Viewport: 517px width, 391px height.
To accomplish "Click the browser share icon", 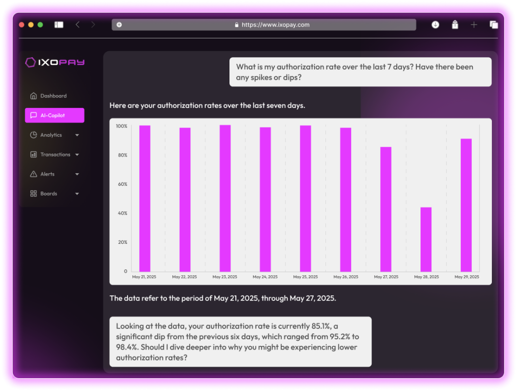I will [455, 25].
